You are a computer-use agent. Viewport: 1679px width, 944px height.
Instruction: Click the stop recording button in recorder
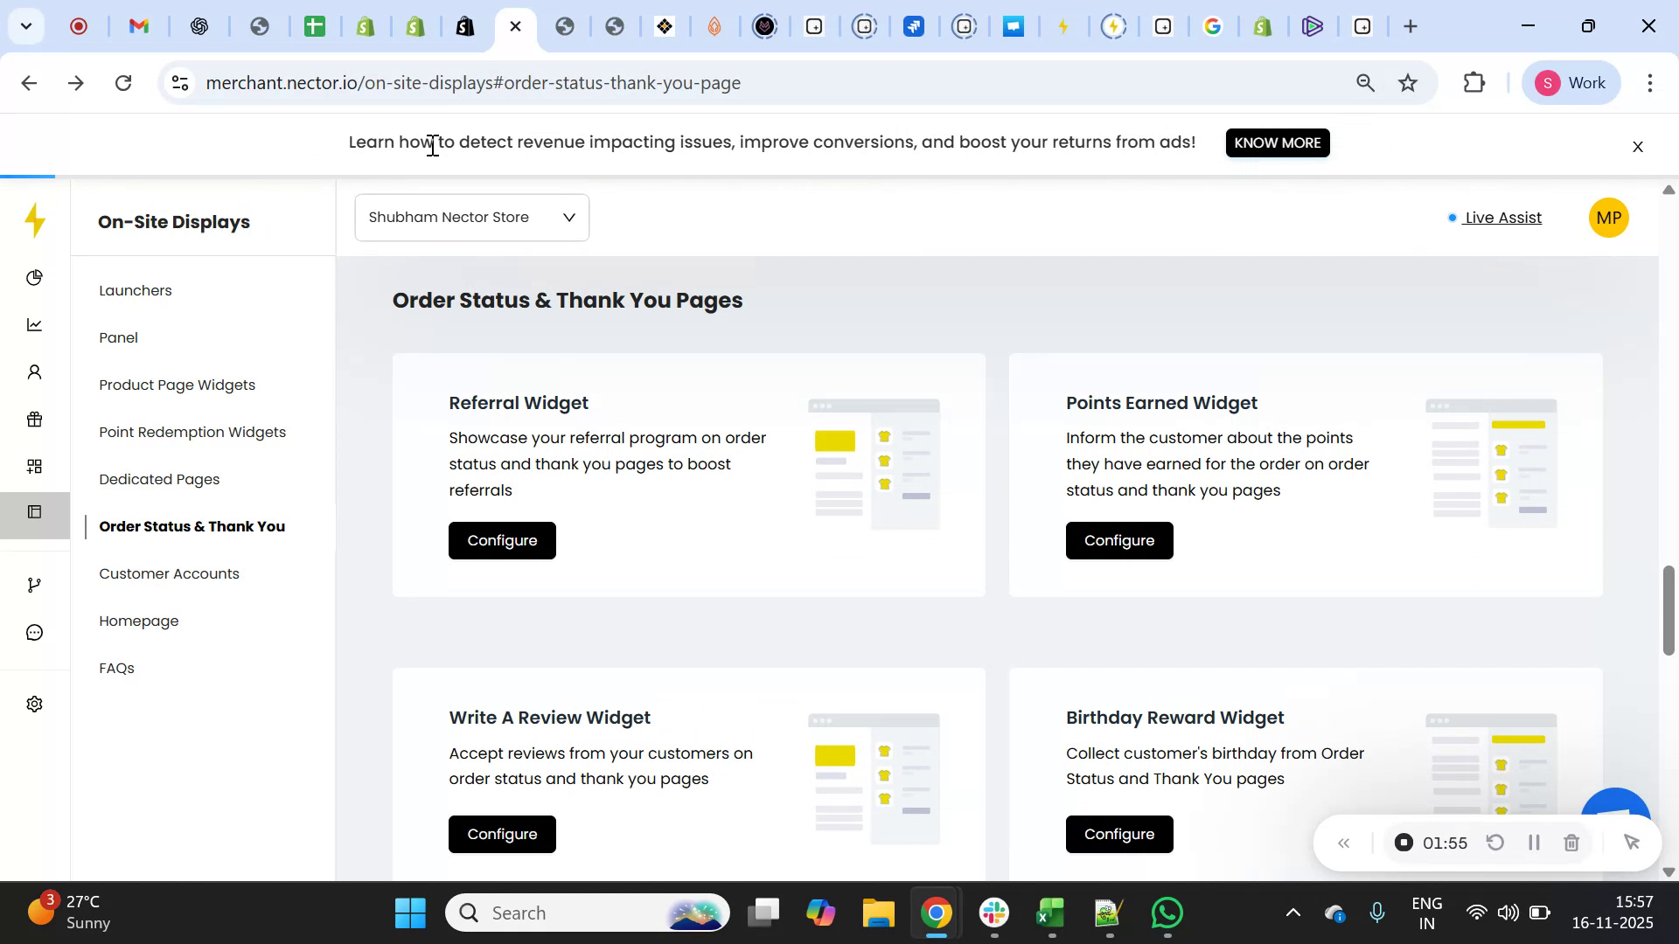tap(1403, 843)
